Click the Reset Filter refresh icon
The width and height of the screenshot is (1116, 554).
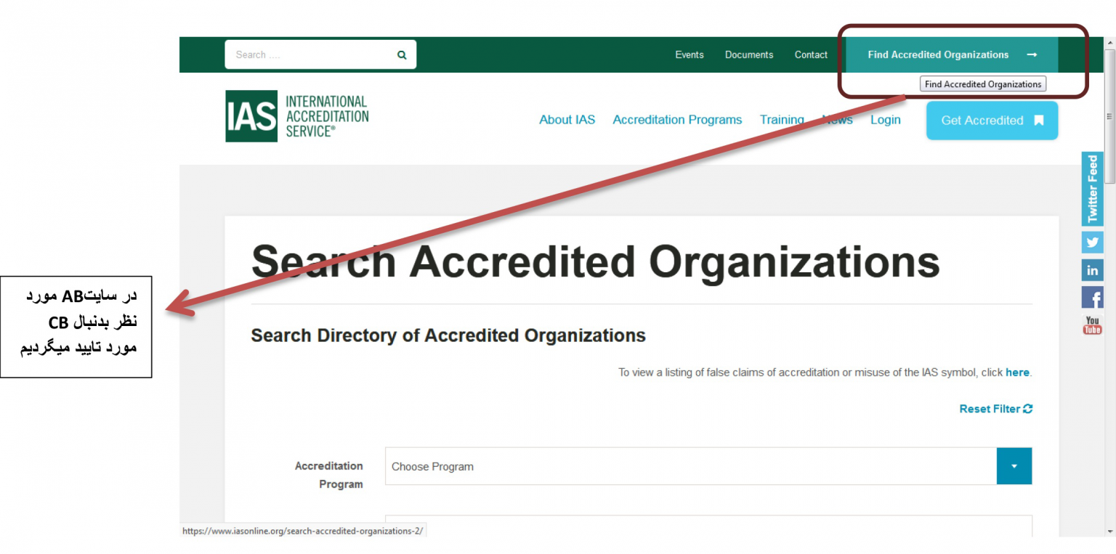1027,409
